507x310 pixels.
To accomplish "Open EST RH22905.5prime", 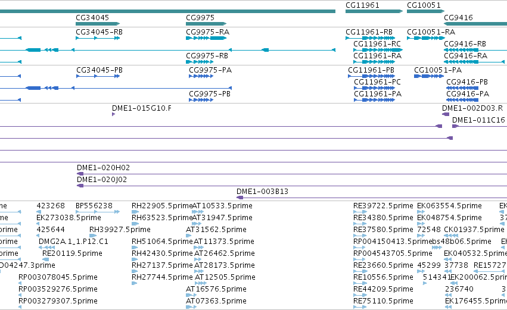I will click(162, 206).
